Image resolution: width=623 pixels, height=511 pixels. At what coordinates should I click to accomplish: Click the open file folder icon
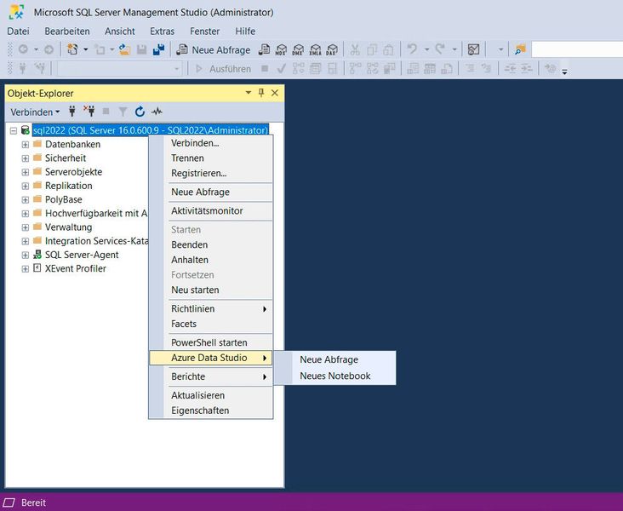[125, 49]
